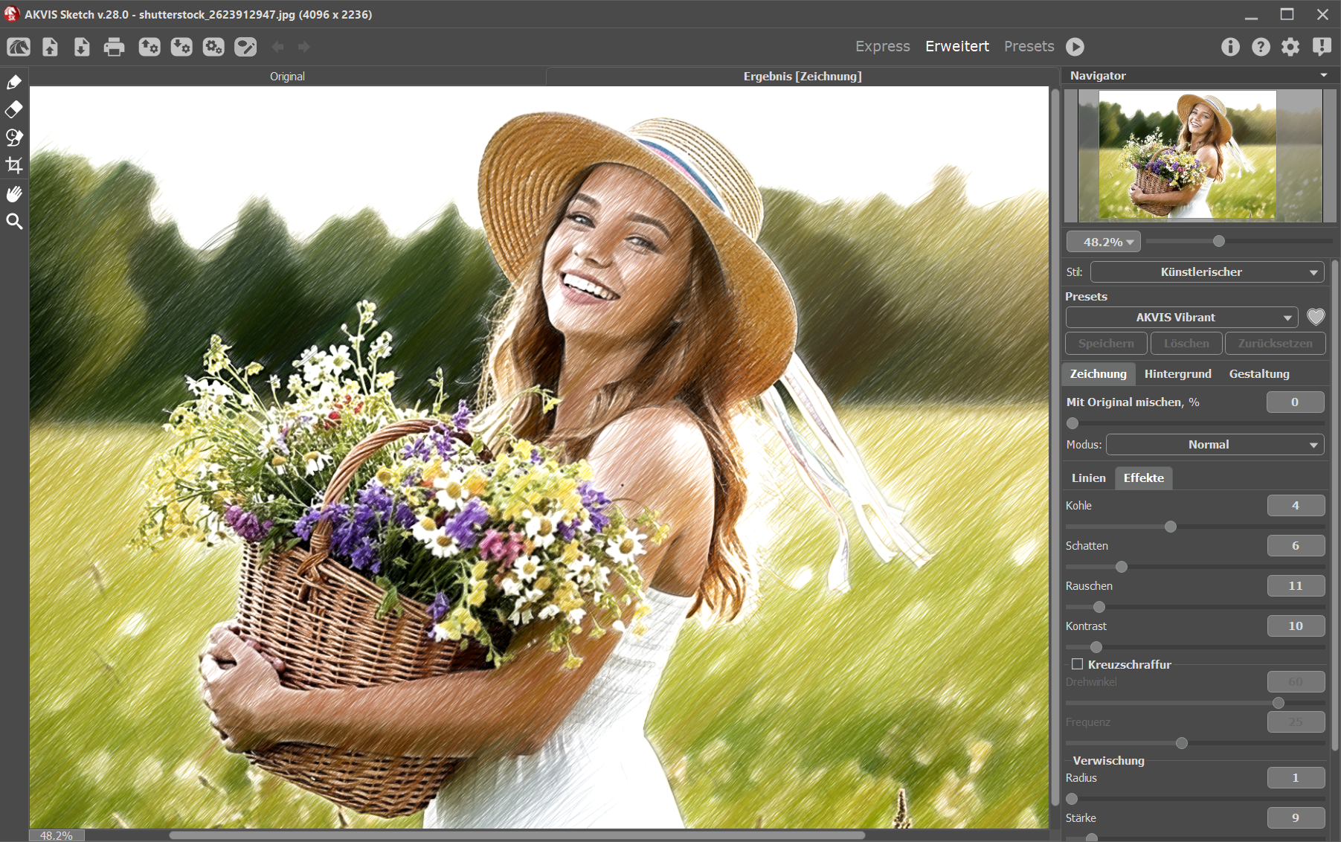The width and height of the screenshot is (1341, 842).
Task: Open the Linien tab
Action: click(x=1088, y=478)
